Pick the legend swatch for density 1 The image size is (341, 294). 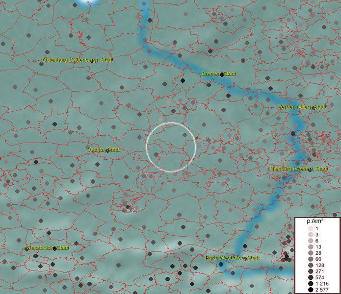pos(311,228)
